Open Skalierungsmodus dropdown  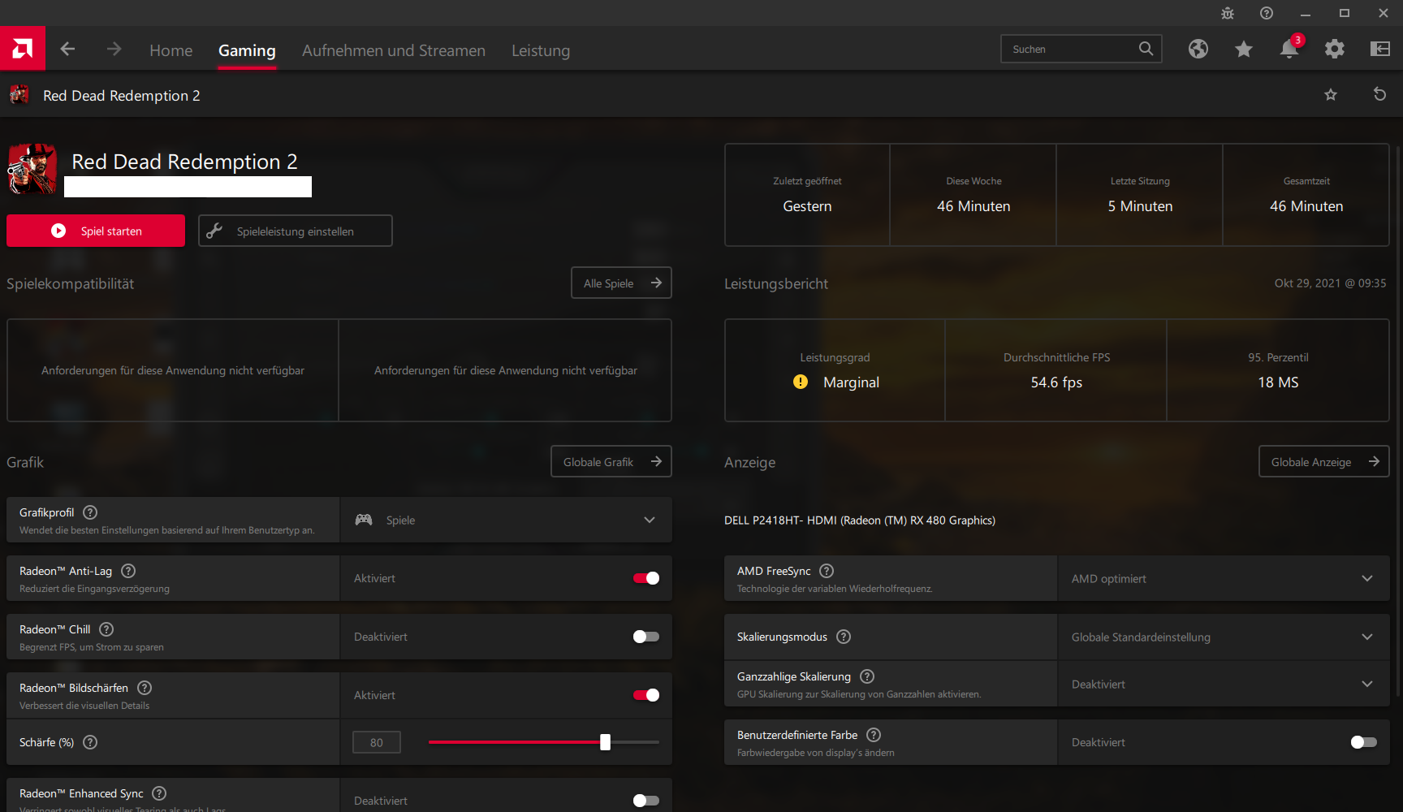coord(1224,637)
